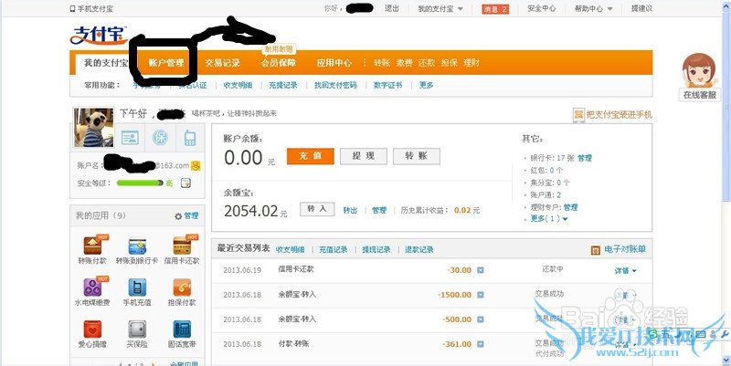Open the 买保险 safe icon
This screenshot has width=731, height=366.
pyautogui.click(x=137, y=329)
